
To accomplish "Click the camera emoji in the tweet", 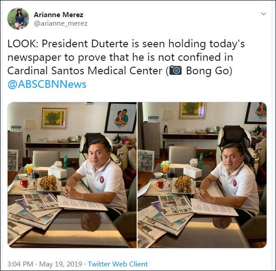I will click(x=175, y=71).
